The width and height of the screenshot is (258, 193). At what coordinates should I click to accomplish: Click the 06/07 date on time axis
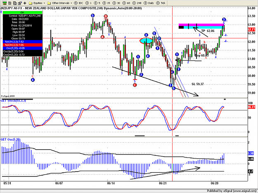(x=59, y=183)
